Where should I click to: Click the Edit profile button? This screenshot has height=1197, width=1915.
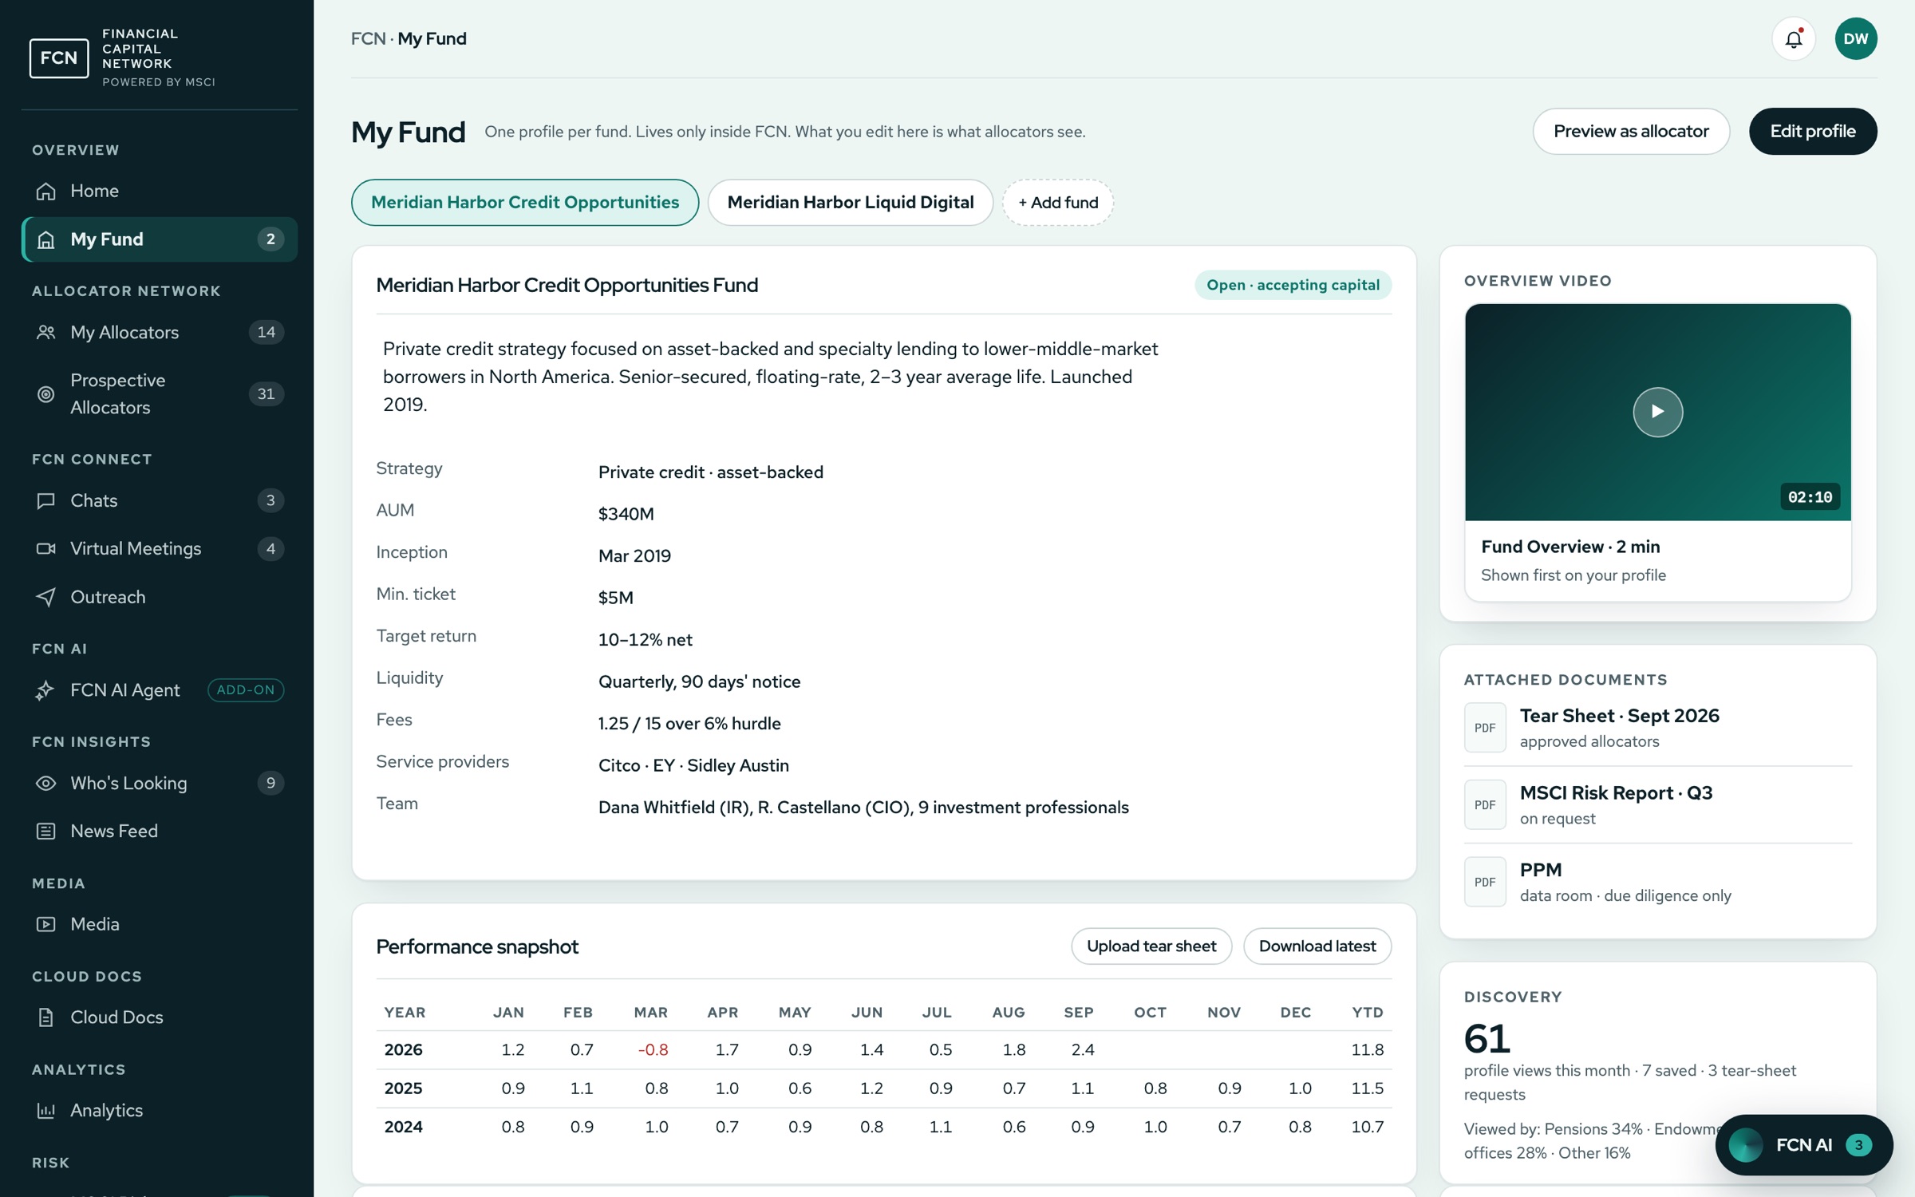point(1813,132)
